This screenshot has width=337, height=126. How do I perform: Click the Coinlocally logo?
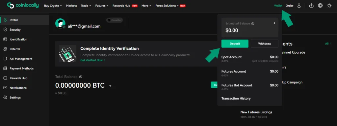[23, 6]
